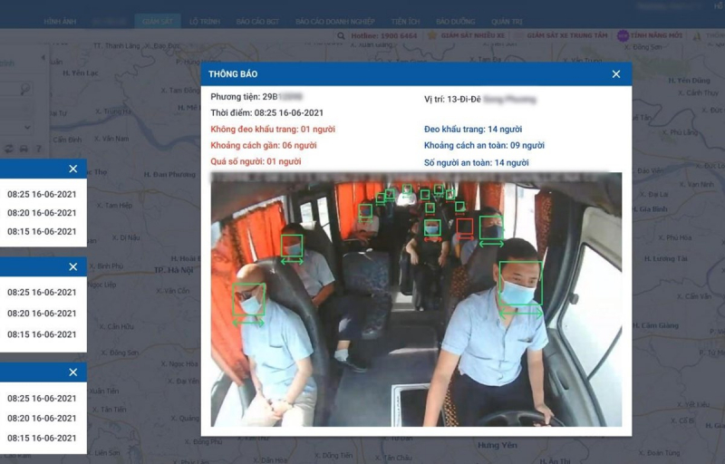Switch to the Lộ trình tab
725x464 pixels.
pyautogui.click(x=203, y=21)
